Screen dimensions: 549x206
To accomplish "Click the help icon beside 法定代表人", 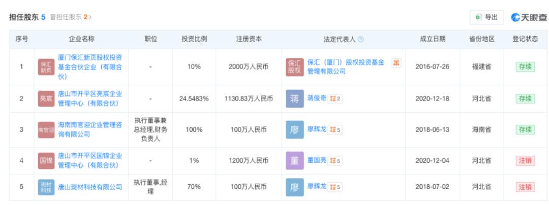I will 361,40.
